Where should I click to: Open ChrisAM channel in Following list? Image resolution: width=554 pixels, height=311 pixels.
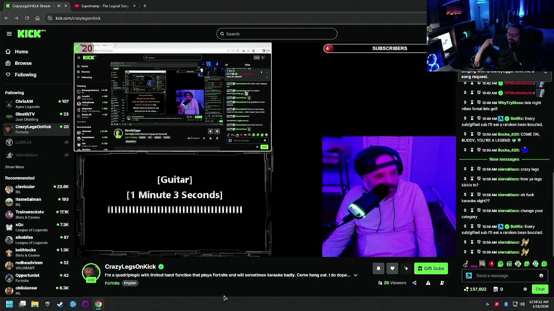[x=37, y=104]
